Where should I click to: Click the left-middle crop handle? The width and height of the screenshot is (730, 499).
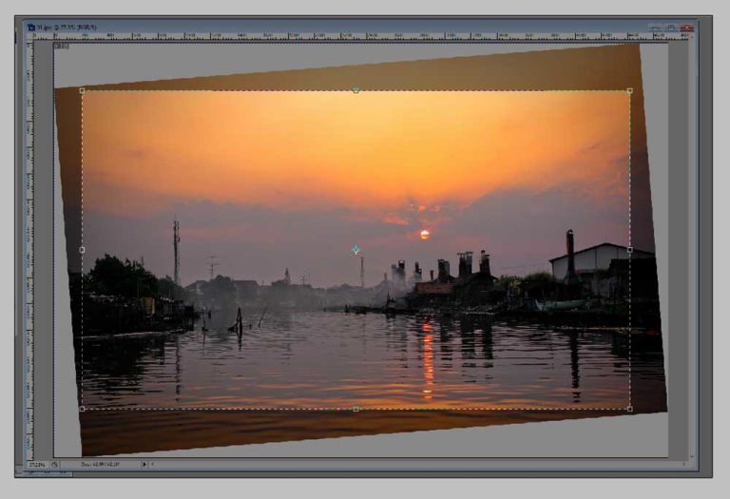point(83,250)
